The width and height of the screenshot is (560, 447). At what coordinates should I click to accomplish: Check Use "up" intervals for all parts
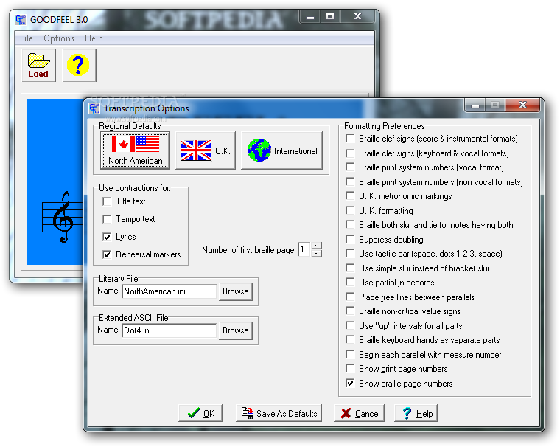350,325
